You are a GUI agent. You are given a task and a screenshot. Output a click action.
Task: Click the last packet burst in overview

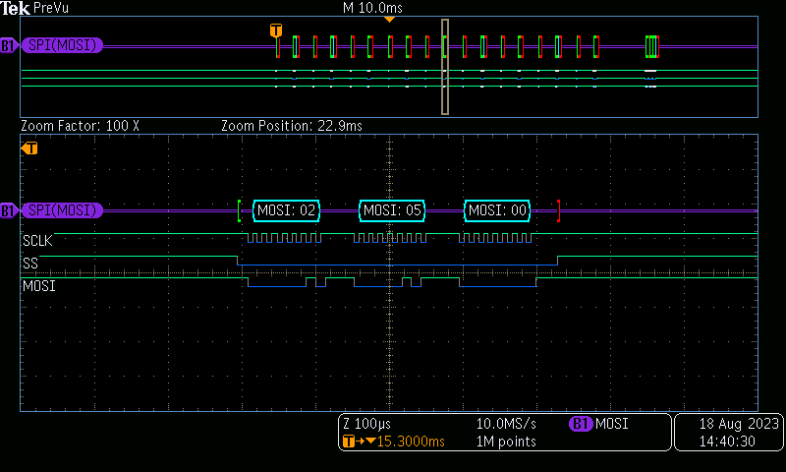tap(651, 46)
